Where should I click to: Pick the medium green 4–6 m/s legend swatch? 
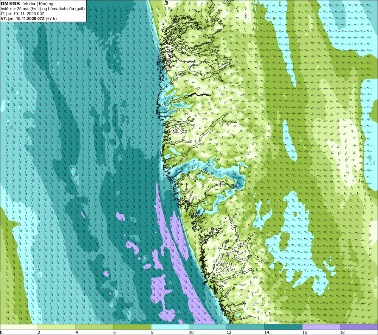94,327
